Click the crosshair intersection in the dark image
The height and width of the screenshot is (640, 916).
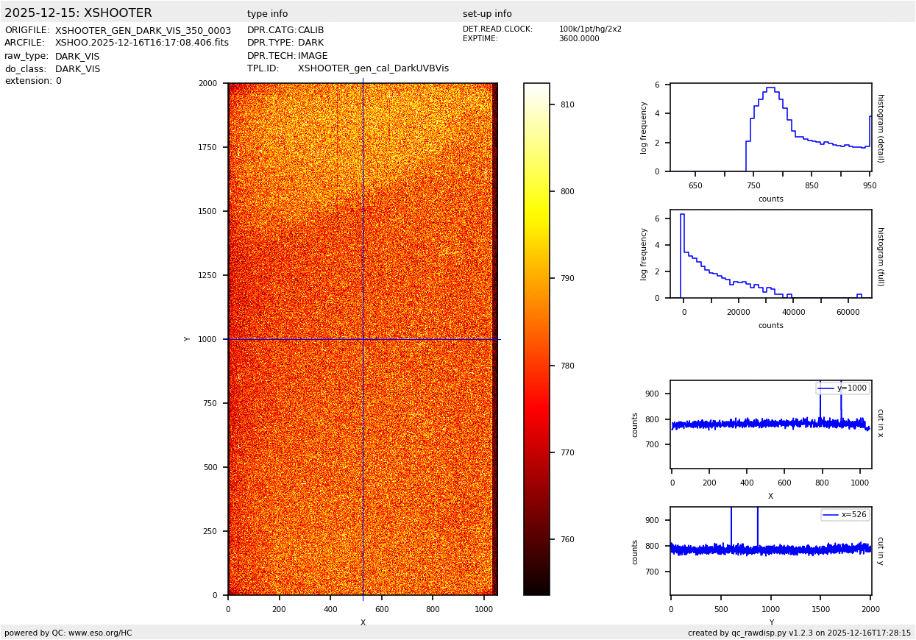(x=363, y=339)
